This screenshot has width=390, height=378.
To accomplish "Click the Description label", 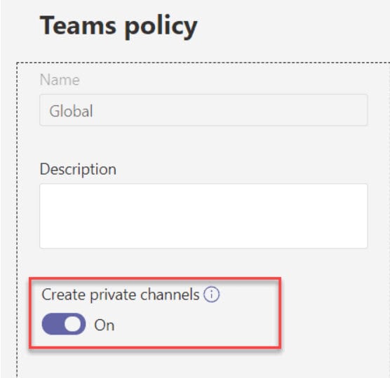I will point(78,170).
